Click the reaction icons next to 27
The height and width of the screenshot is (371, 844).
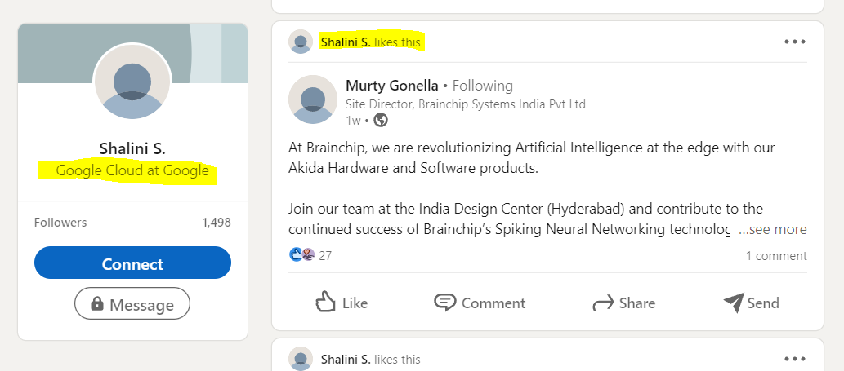click(302, 254)
